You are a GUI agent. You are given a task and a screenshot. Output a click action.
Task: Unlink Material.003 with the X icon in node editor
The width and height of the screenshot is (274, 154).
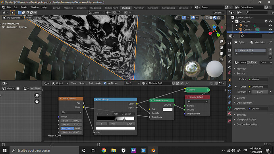pyautogui.click(x=182, y=83)
